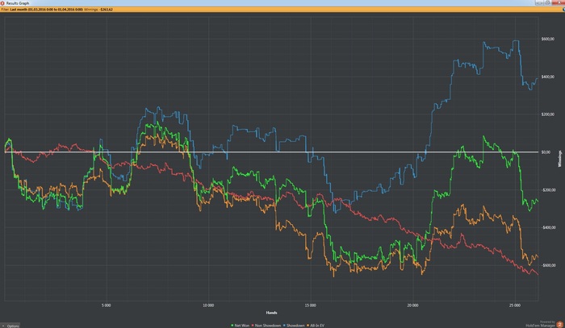Click the Results Graph window icon

pos(3,3)
